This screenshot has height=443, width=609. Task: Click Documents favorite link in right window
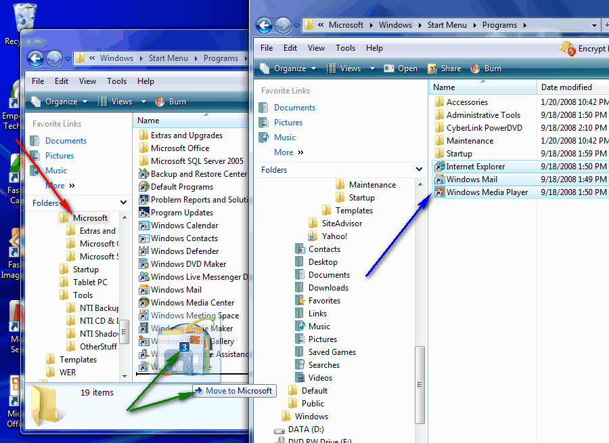[294, 108]
